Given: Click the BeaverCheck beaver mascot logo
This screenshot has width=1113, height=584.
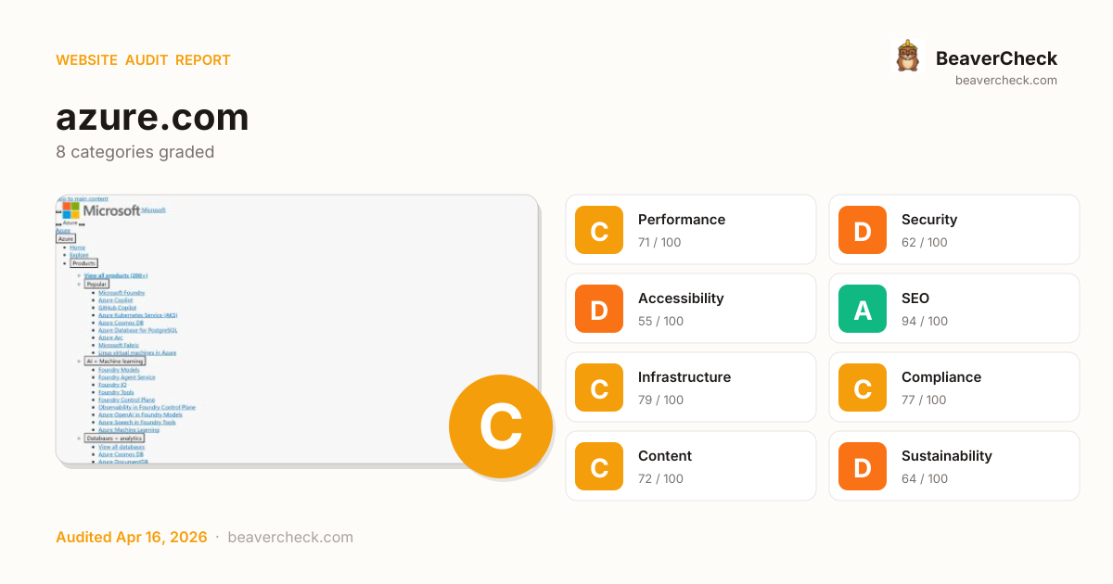Looking at the screenshot, I should click(x=907, y=57).
